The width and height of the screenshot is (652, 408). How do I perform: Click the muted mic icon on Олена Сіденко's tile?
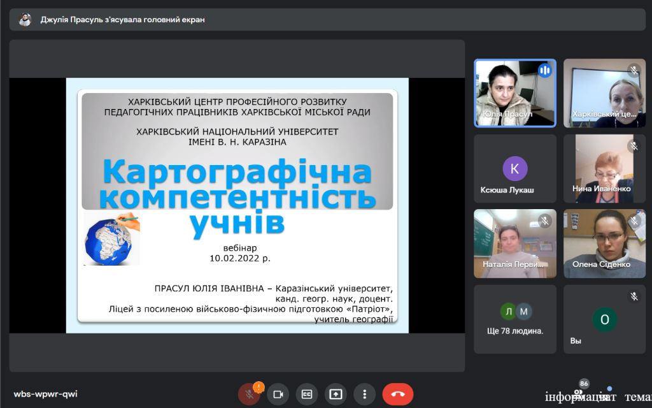(x=634, y=221)
